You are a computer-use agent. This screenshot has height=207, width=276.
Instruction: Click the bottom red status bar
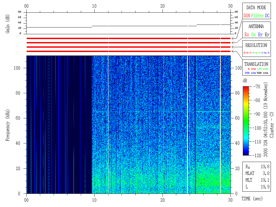click(128, 51)
